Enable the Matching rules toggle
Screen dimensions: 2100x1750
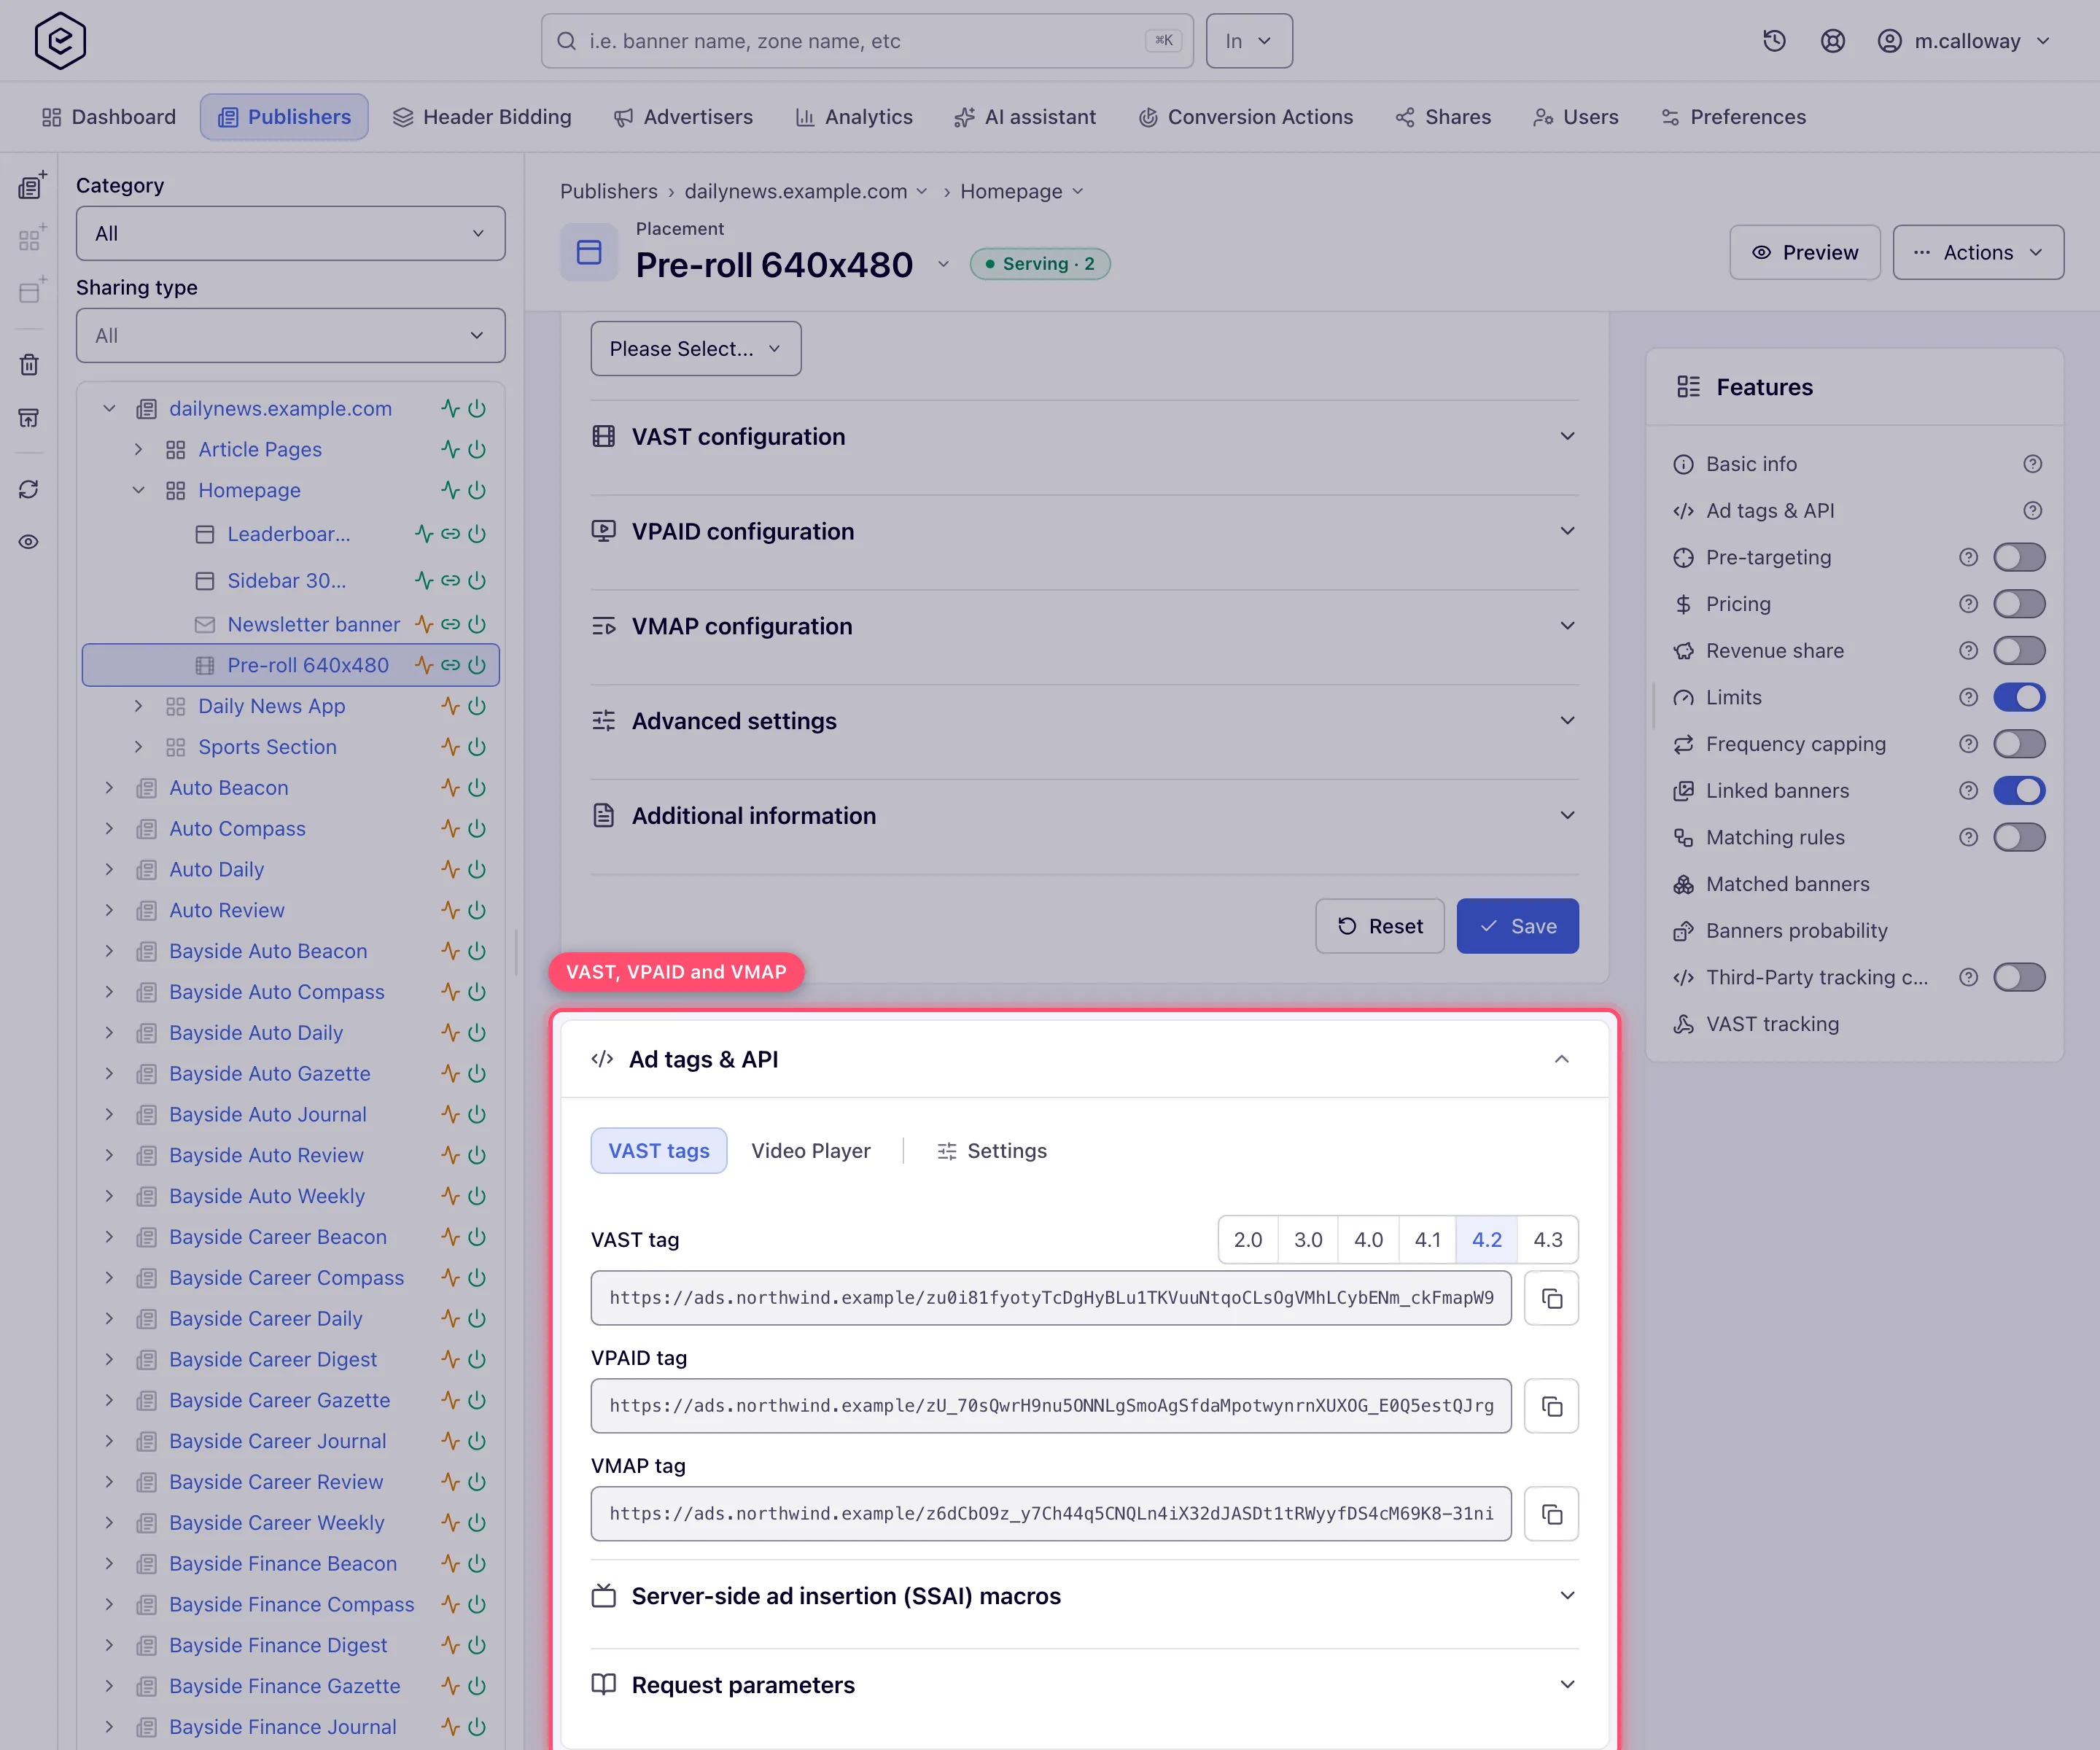2019,837
